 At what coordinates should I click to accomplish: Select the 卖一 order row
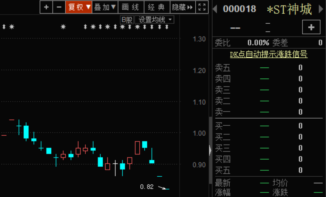269,112
